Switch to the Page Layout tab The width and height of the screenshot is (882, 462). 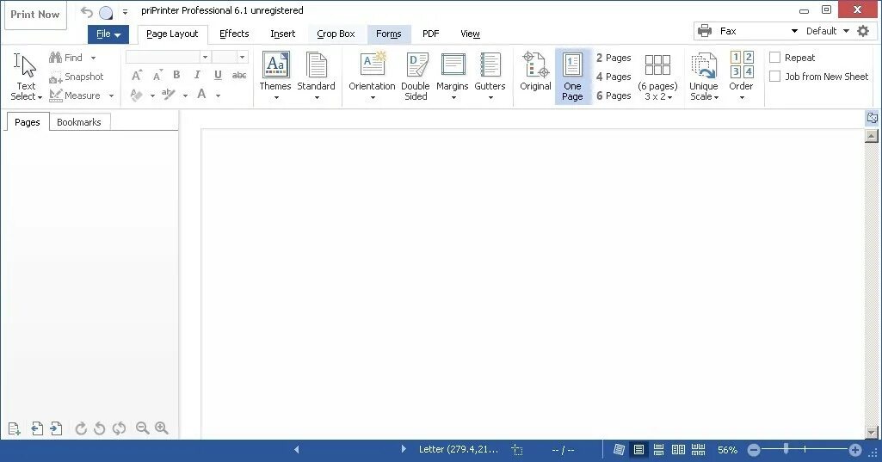pyautogui.click(x=172, y=34)
